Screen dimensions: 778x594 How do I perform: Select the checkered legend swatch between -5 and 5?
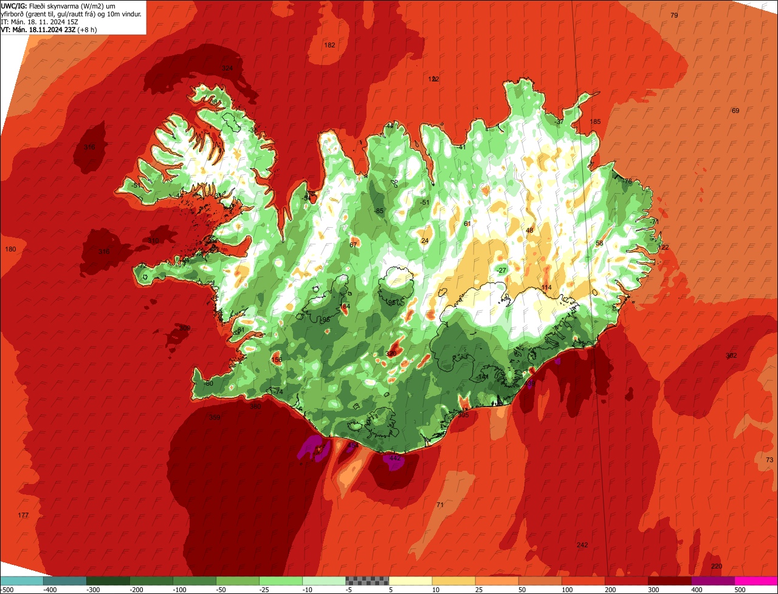(x=367, y=581)
